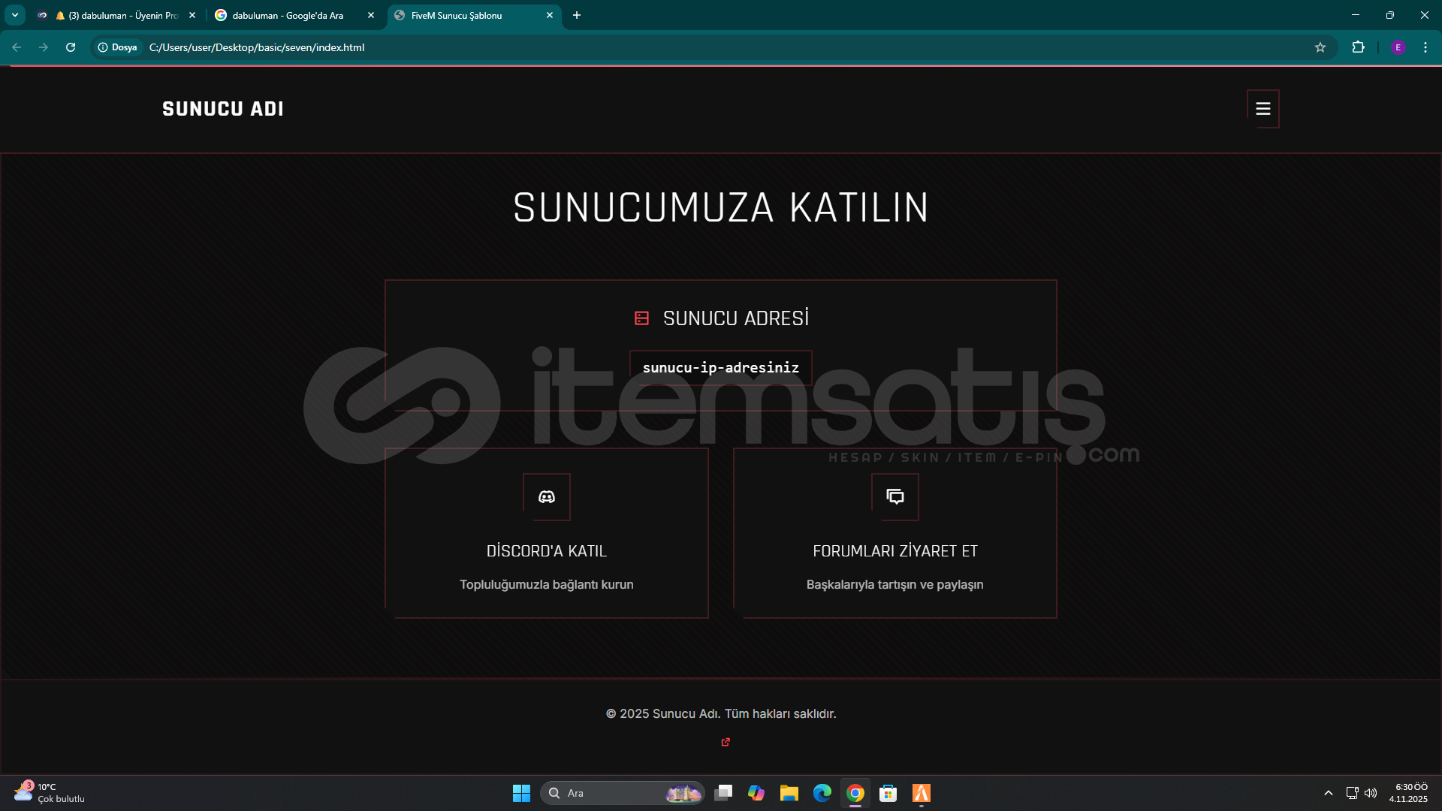Viewport: 1442px width, 811px height.
Task: Click the forum chat icon box
Action: tap(894, 496)
